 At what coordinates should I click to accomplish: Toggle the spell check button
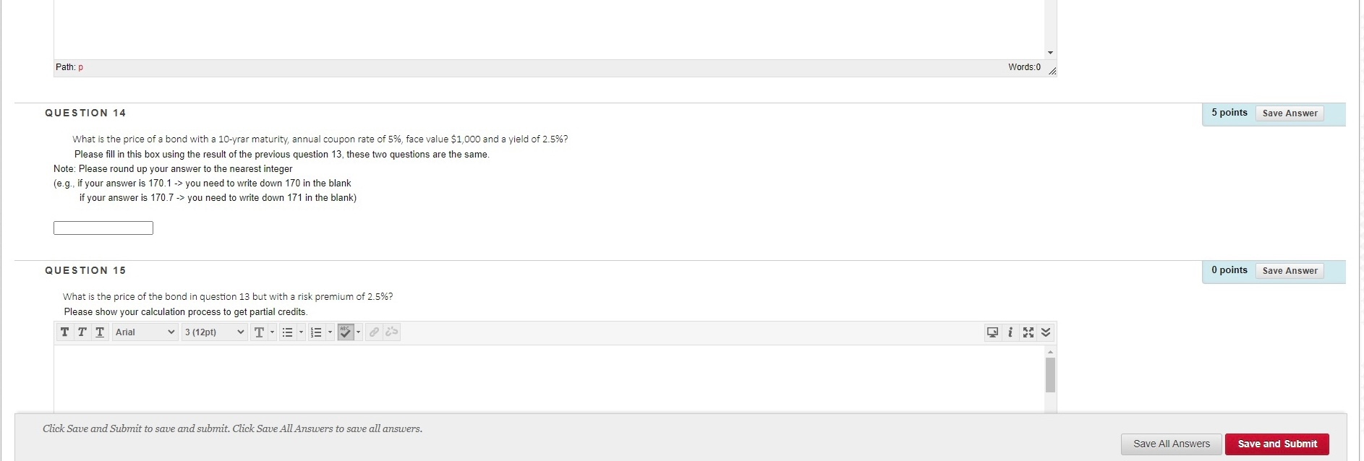pos(346,332)
